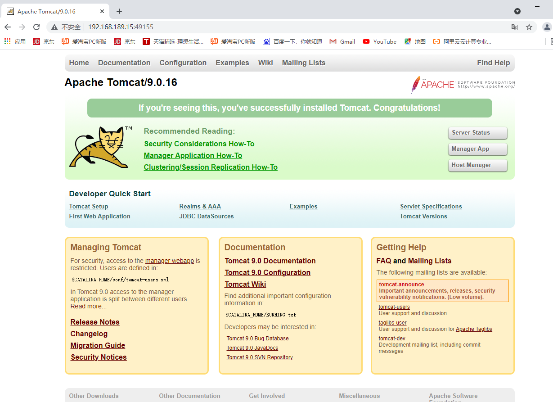This screenshot has height=402, width=553.
Task: Open the first 爱淘宝PC新版 bookmark
Action: [85, 41]
